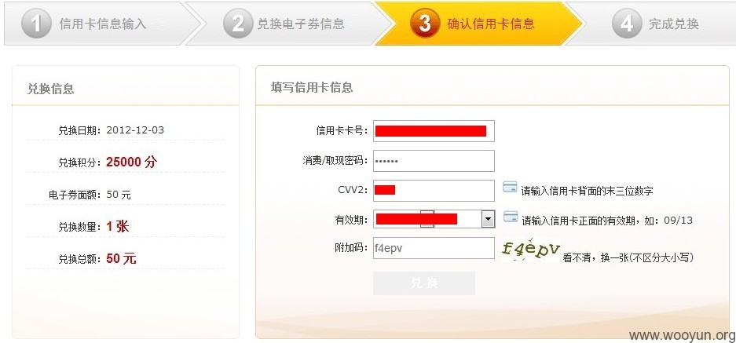Click the 兑换 submit button
The width and height of the screenshot is (736, 343).
tap(424, 283)
